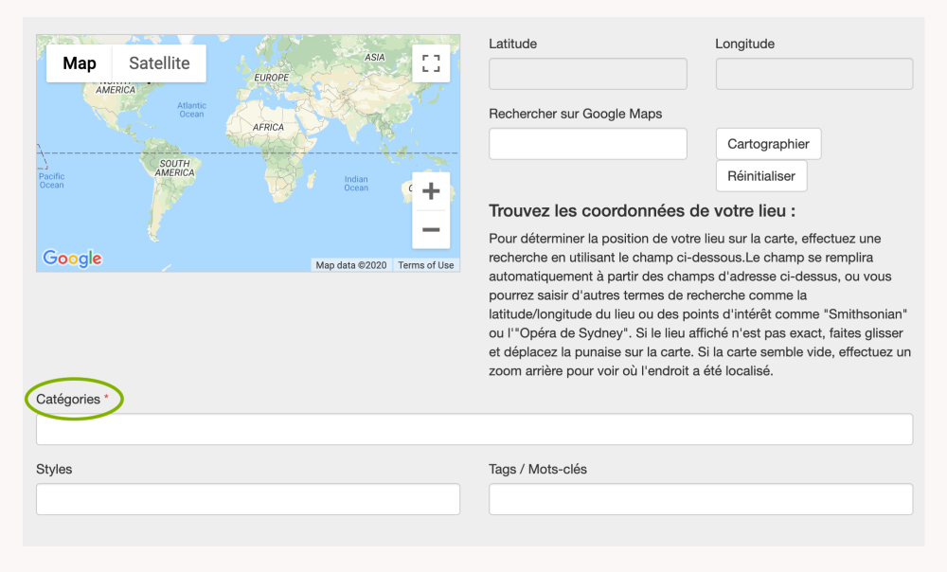The image size is (947, 572).
Task: Click the Rechercher sur Google Maps field
Action: (587, 144)
